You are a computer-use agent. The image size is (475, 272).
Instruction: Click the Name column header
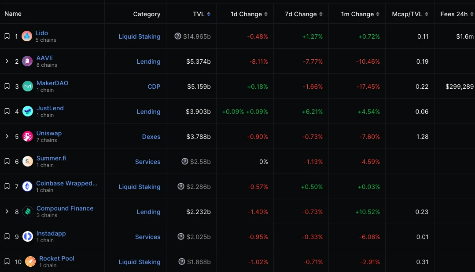coord(13,14)
